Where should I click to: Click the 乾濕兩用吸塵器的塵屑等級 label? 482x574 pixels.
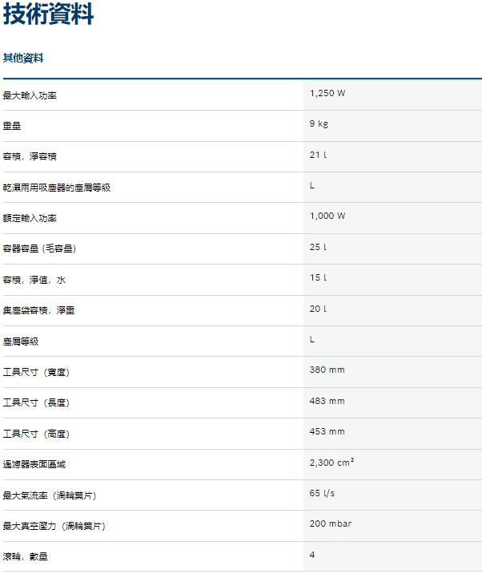coord(57,188)
